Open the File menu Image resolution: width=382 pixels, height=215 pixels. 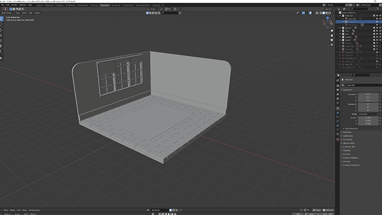3,5
